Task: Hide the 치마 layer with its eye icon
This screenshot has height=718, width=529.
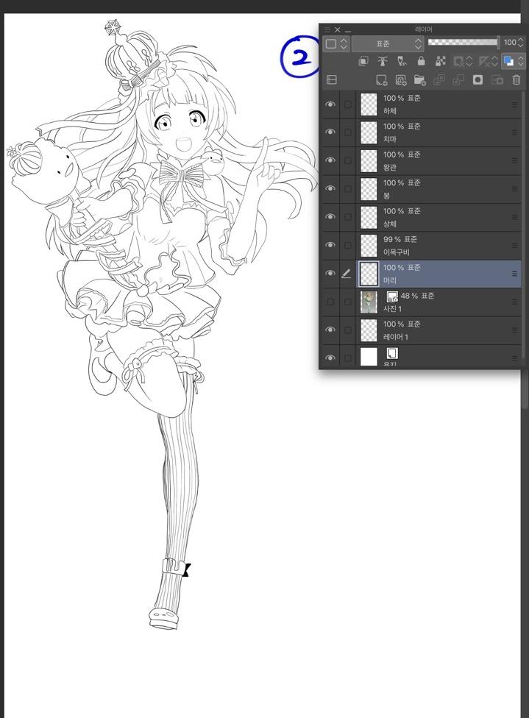Action: 330,132
